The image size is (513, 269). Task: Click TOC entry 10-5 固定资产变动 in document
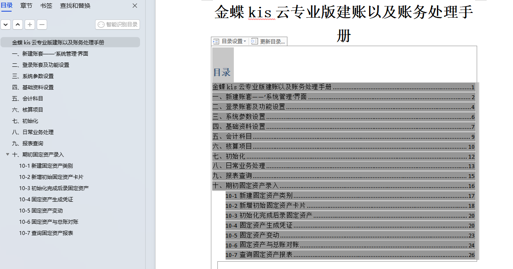(x=350, y=235)
